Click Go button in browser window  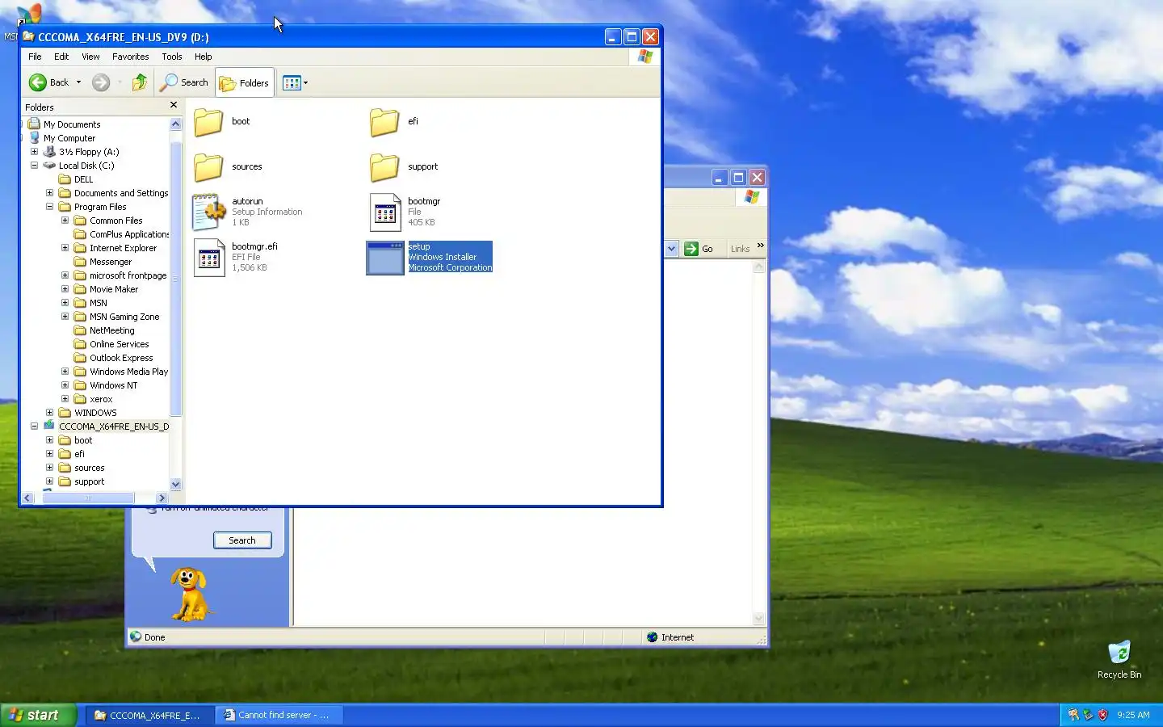click(699, 249)
